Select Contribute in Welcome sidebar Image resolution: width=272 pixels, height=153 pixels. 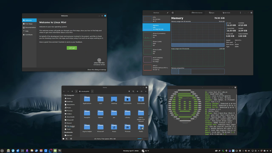click(29, 35)
